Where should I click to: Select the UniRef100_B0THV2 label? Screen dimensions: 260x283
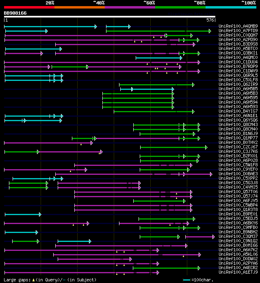click(238, 142)
